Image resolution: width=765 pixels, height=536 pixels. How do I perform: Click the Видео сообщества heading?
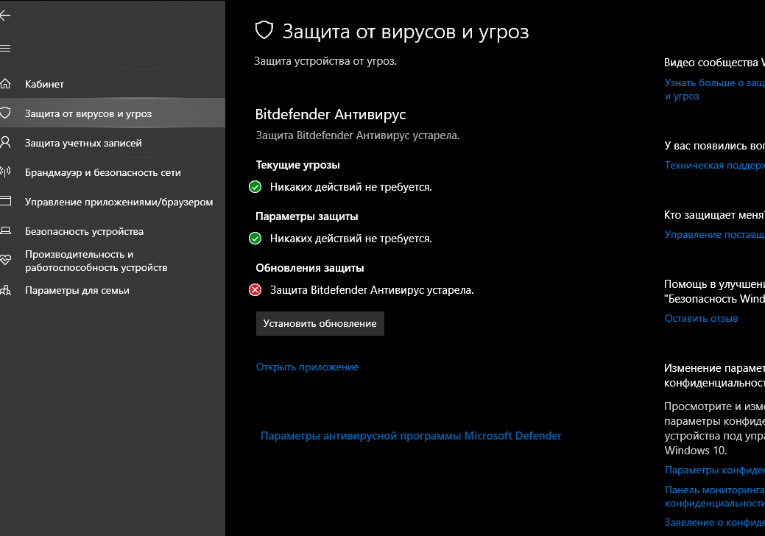[714, 63]
